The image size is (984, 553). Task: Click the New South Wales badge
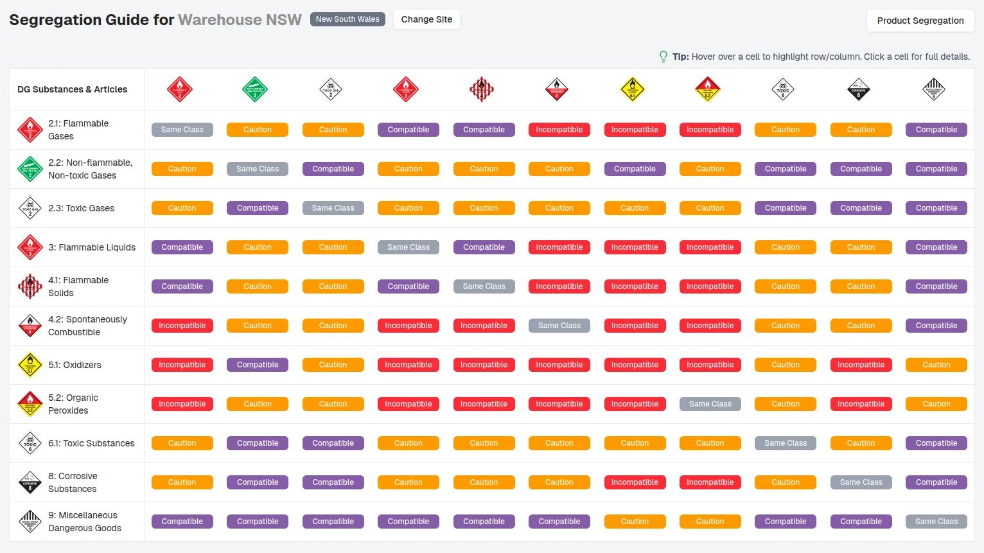click(347, 19)
